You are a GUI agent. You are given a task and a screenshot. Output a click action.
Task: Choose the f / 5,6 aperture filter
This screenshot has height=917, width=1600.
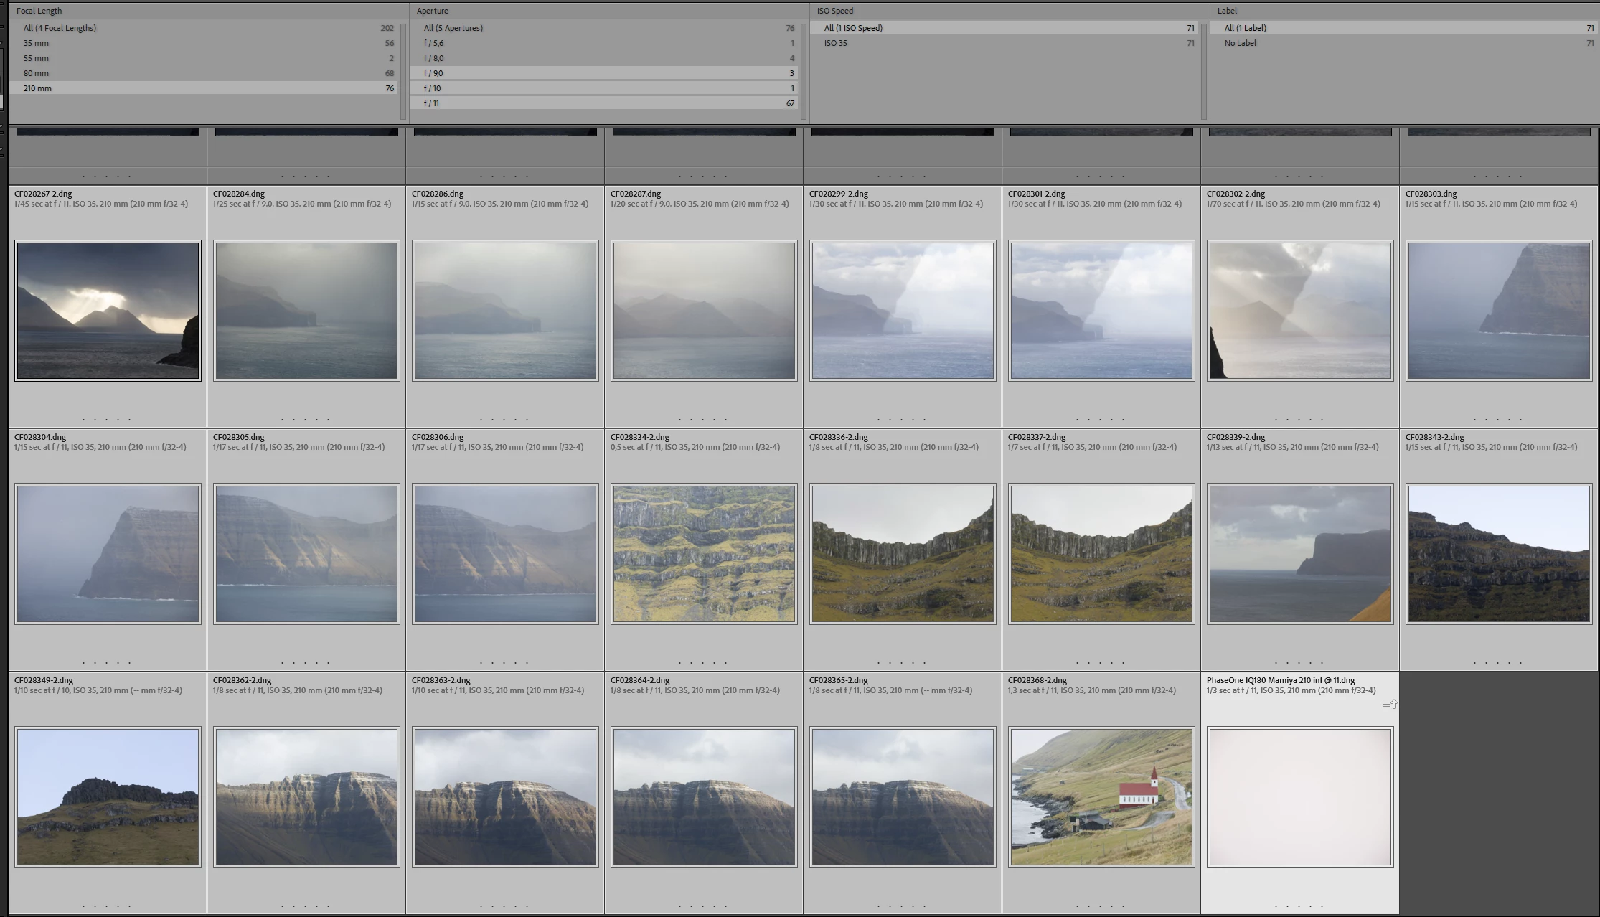click(434, 43)
